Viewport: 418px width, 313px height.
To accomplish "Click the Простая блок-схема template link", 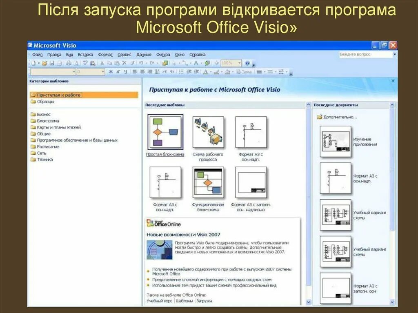I will click(165, 154).
